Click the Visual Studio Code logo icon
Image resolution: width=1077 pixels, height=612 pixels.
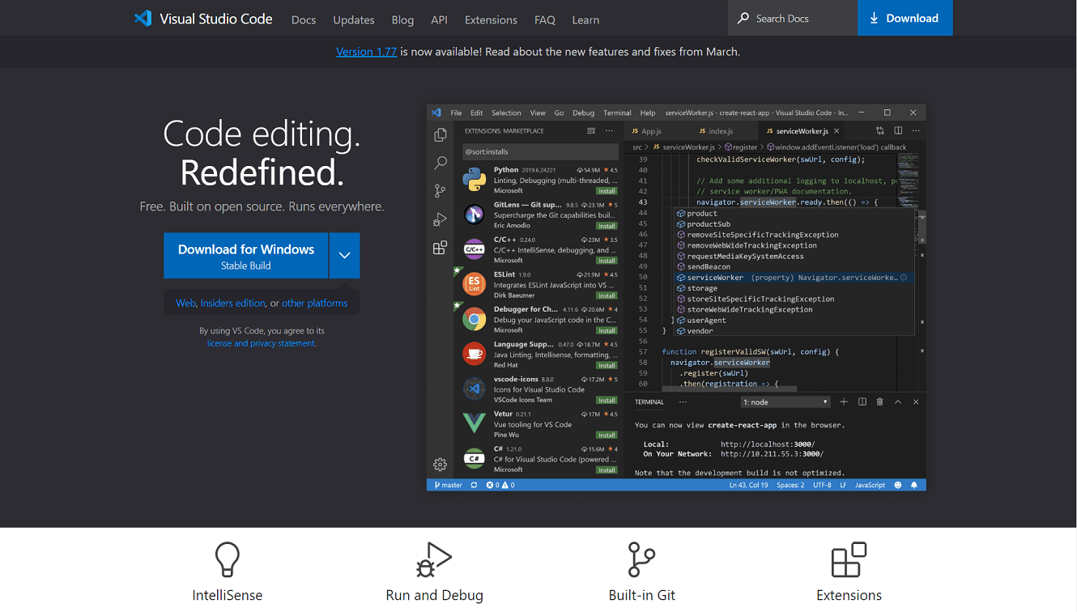pyautogui.click(x=143, y=19)
